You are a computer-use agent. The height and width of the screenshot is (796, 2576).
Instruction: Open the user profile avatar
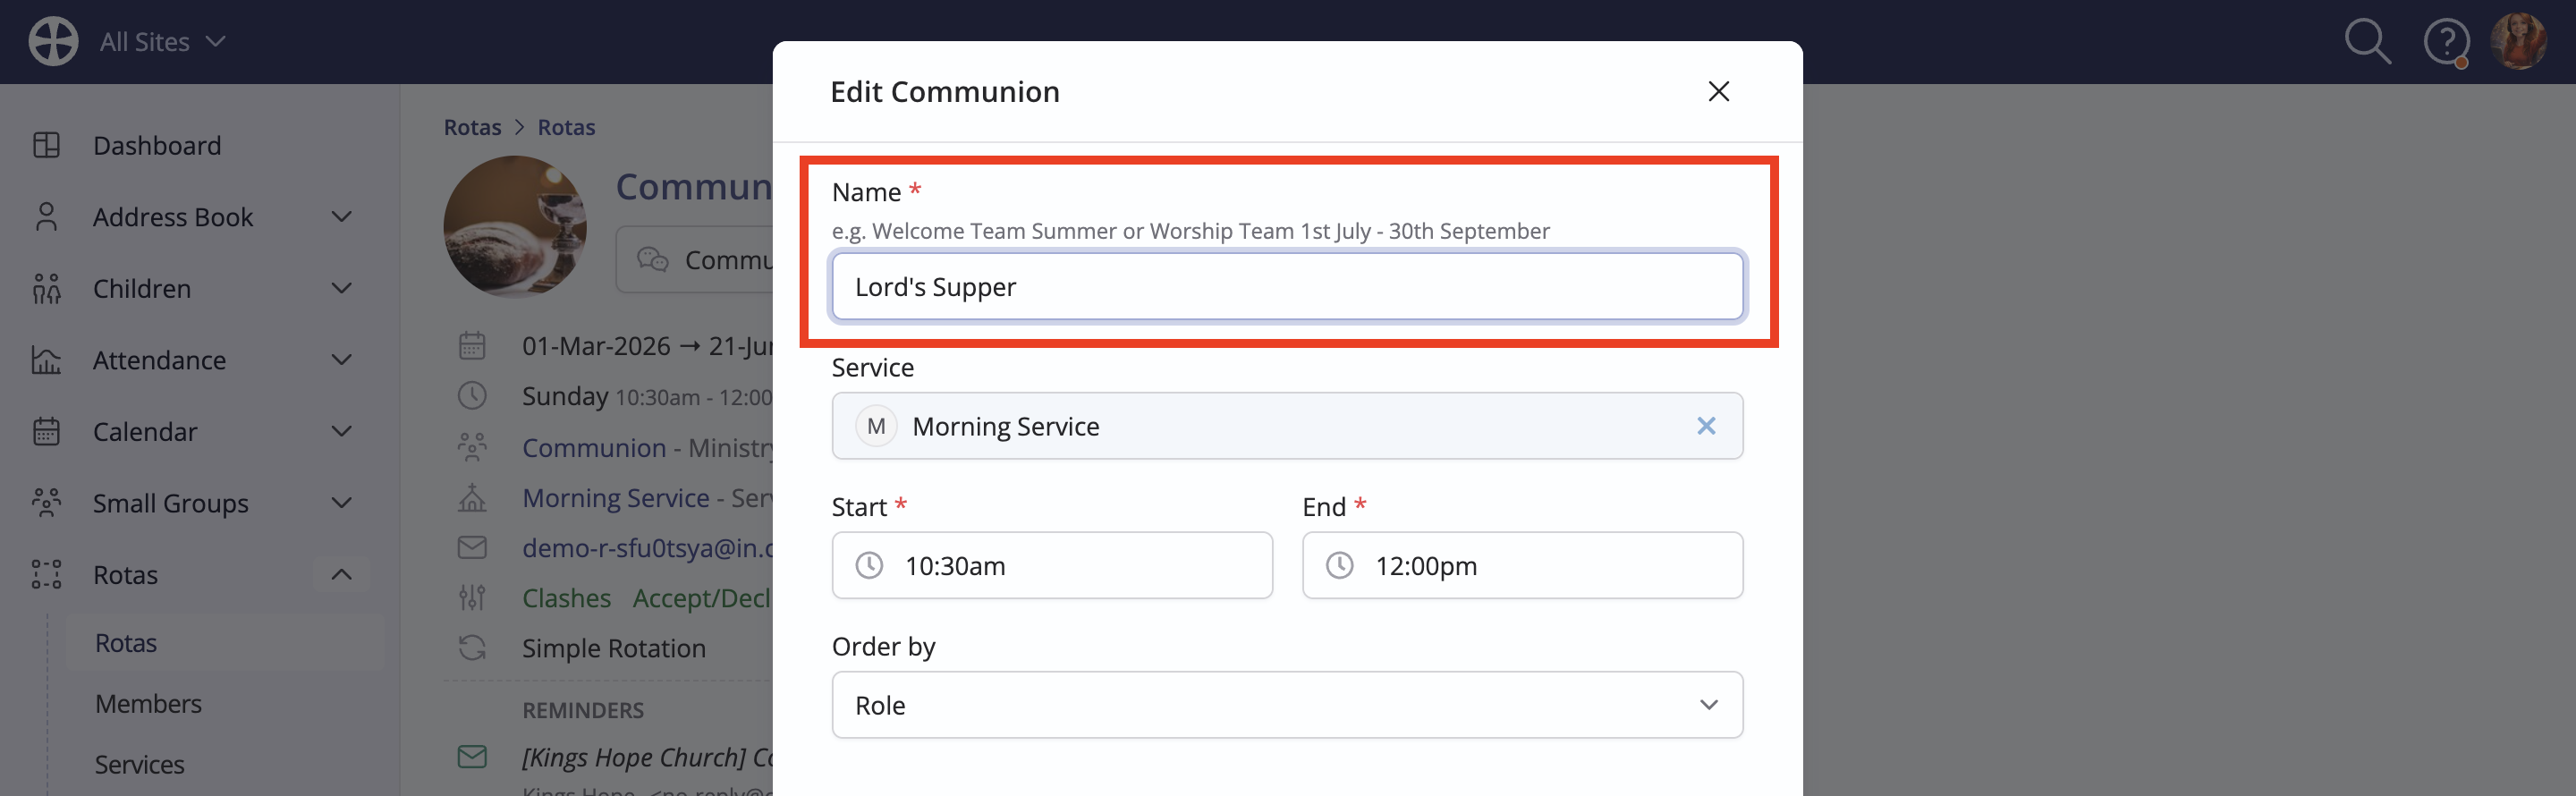point(2518,42)
